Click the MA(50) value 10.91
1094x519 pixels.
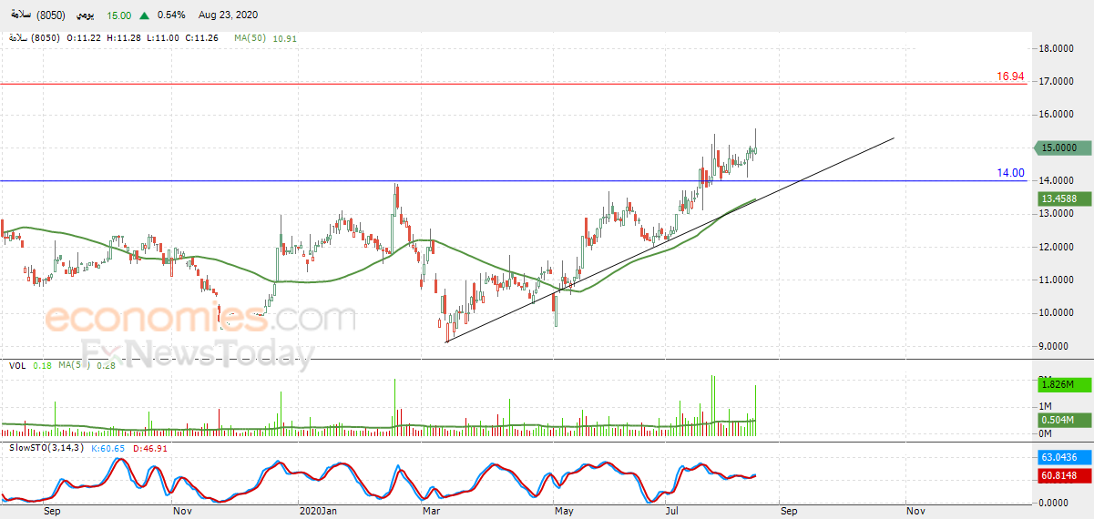(x=284, y=38)
